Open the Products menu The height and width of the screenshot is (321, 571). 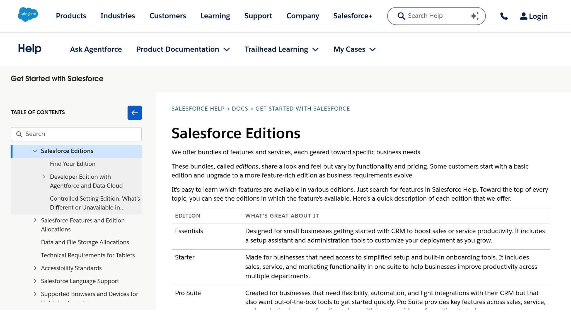click(71, 16)
